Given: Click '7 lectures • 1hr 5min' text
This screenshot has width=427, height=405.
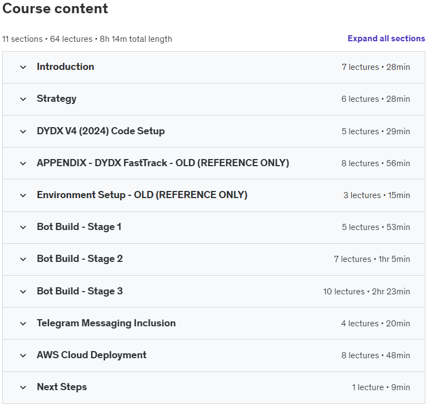Looking at the screenshot, I should 372,259.
